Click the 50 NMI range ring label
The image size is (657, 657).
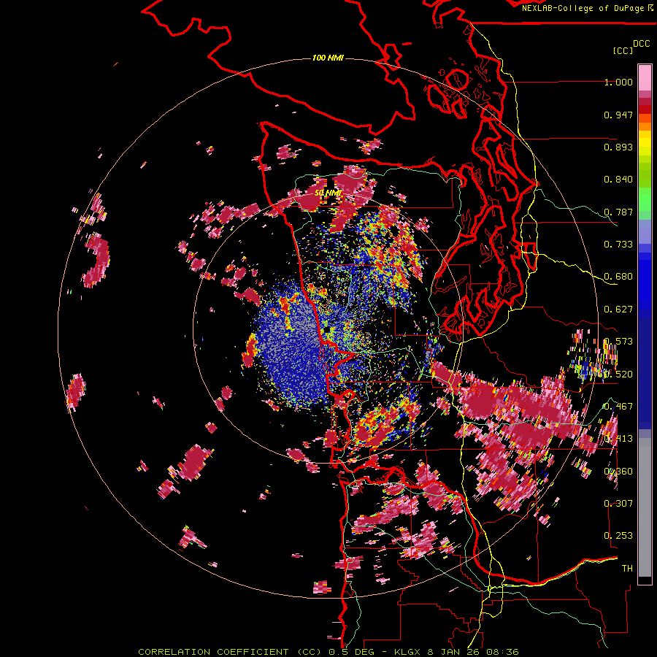(x=328, y=193)
